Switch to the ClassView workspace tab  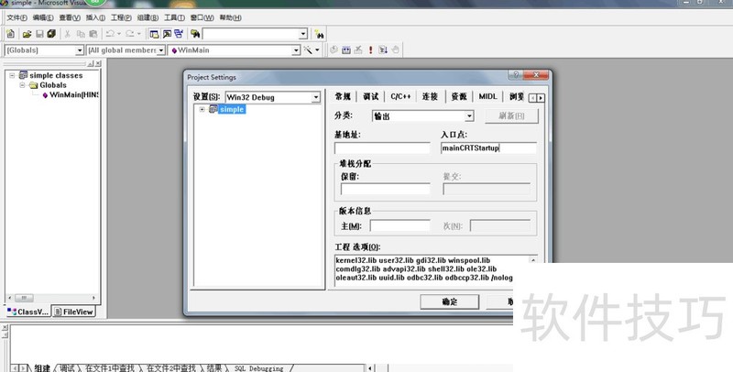[x=27, y=312]
